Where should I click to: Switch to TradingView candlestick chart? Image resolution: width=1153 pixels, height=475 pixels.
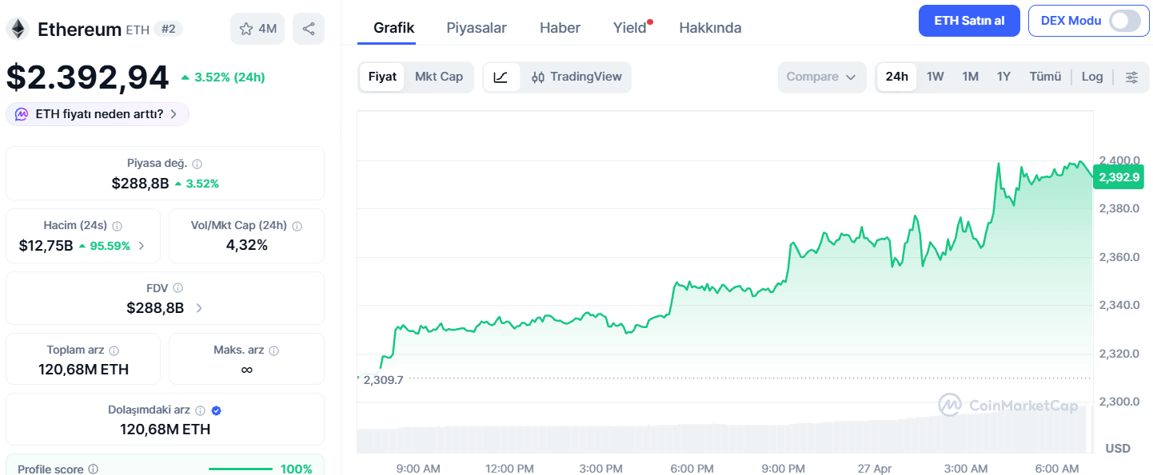coord(576,77)
